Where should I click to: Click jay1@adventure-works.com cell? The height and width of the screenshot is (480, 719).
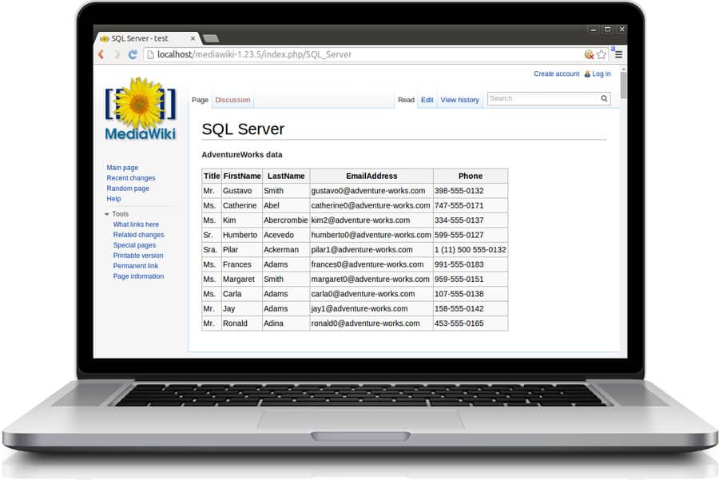click(371, 308)
